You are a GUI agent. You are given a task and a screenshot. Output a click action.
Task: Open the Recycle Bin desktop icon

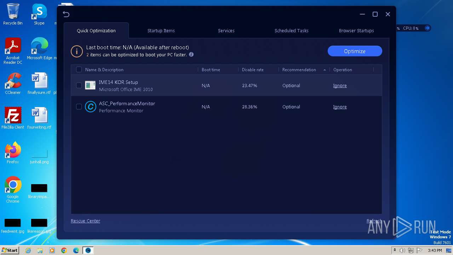[x=13, y=14]
